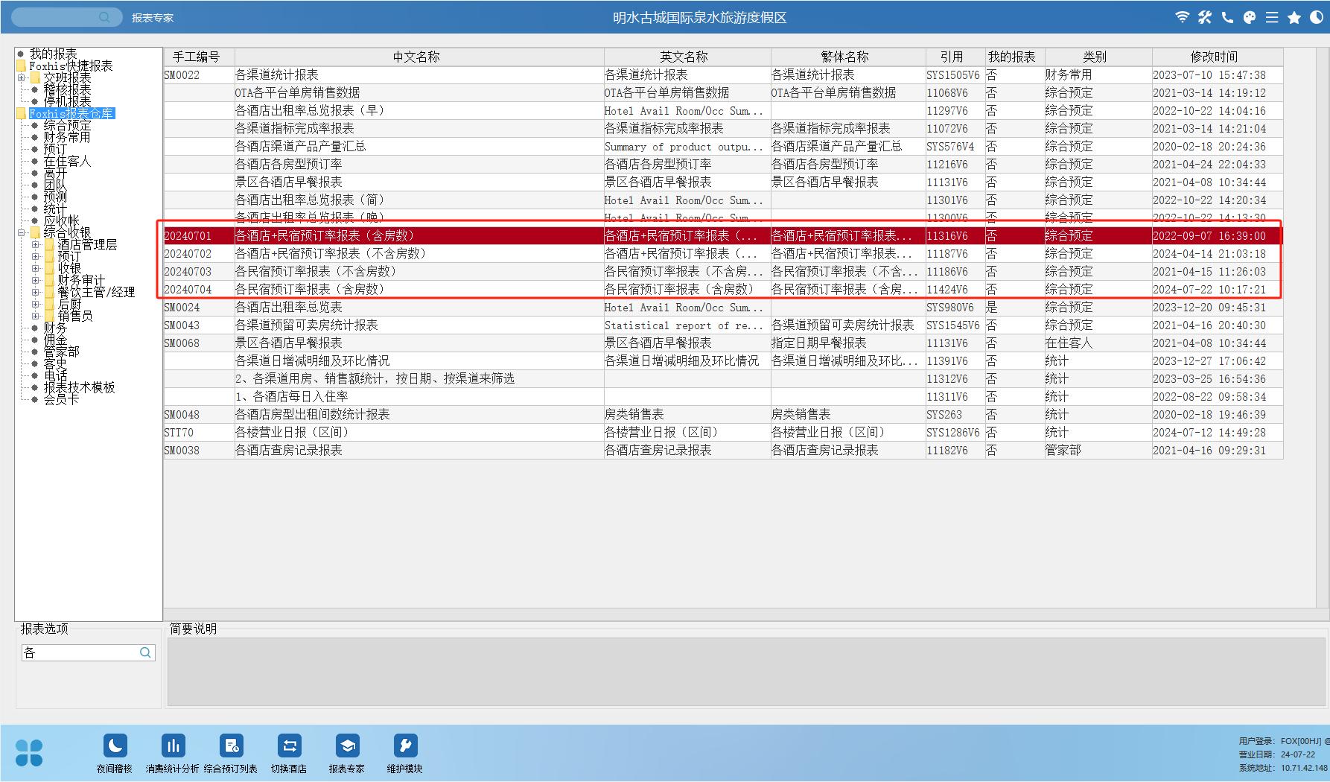Image resolution: width=1330 pixels, height=782 pixels.
Task: Select the SM0043 各渠道预留可卖房统计报表 row
Action: click(x=723, y=325)
